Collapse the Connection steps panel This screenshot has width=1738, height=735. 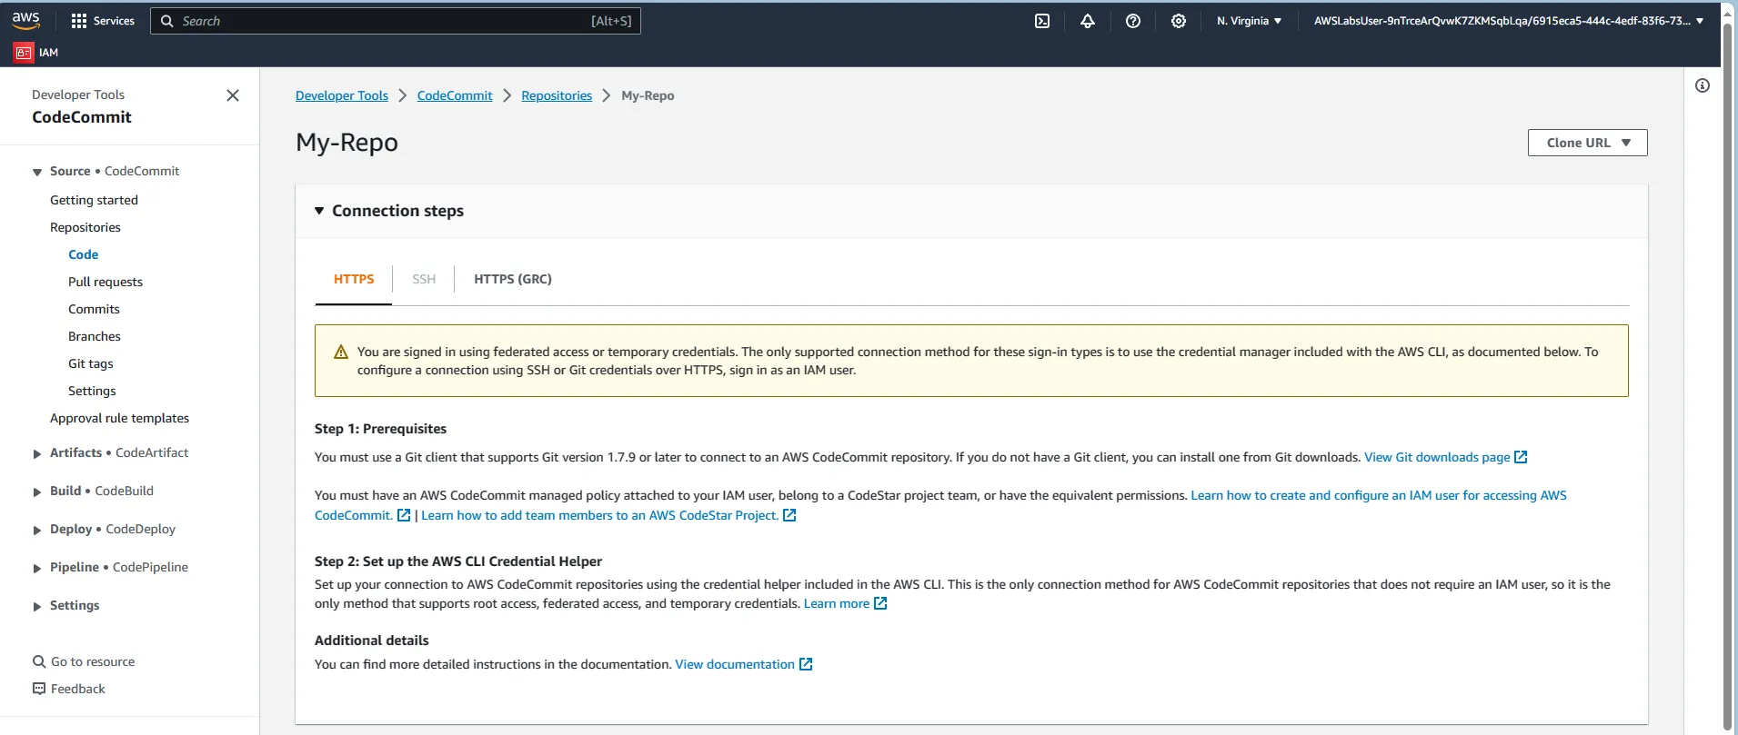pos(319,211)
